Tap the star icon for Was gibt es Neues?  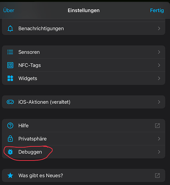pos(10,175)
